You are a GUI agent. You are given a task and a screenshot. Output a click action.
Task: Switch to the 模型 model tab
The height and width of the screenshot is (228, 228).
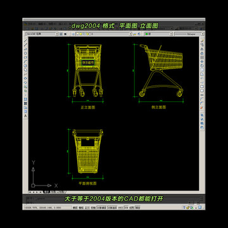coord(46,192)
